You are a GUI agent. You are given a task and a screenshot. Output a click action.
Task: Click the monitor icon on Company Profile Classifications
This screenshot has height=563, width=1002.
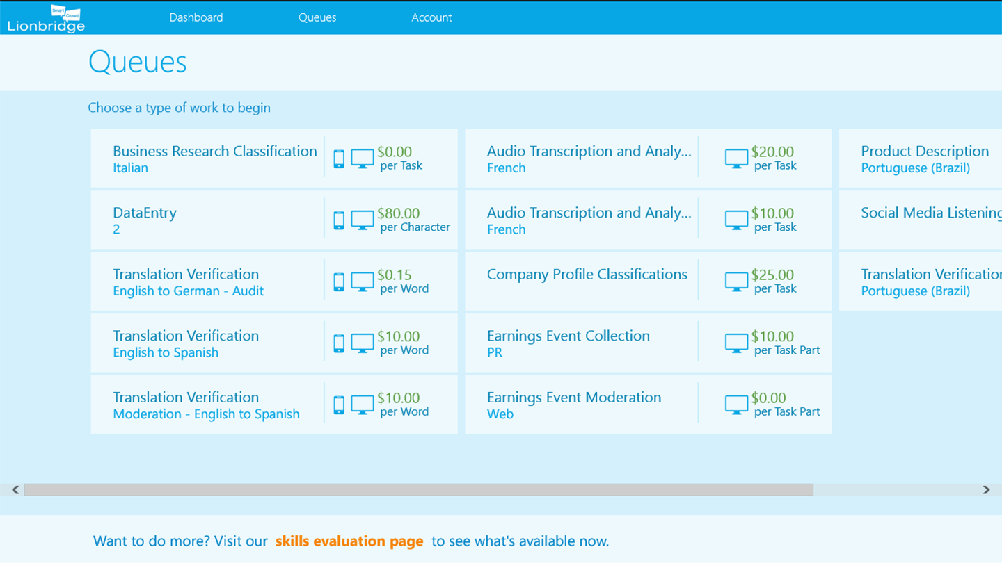tap(736, 281)
